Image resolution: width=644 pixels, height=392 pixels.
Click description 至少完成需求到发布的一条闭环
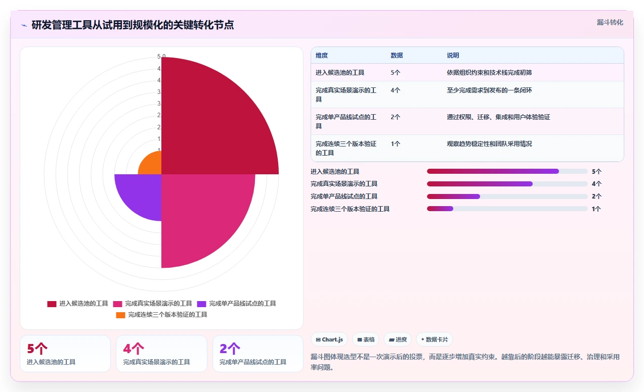(489, 90)
